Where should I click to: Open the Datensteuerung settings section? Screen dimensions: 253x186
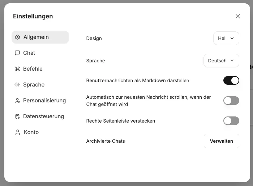[43, 116]
